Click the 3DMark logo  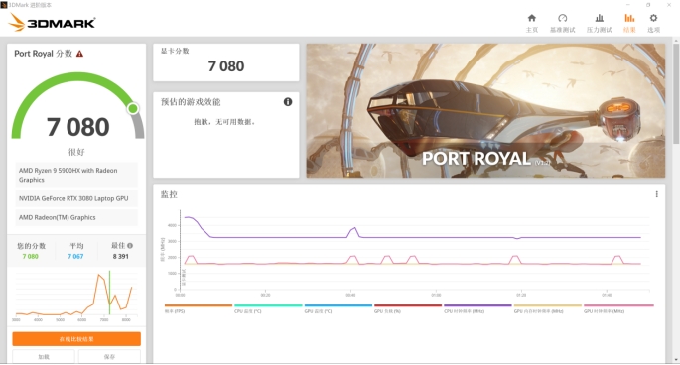tap(52, 22)
